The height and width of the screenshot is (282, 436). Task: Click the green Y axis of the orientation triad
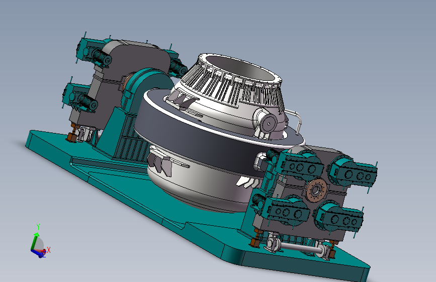point(34,241)
